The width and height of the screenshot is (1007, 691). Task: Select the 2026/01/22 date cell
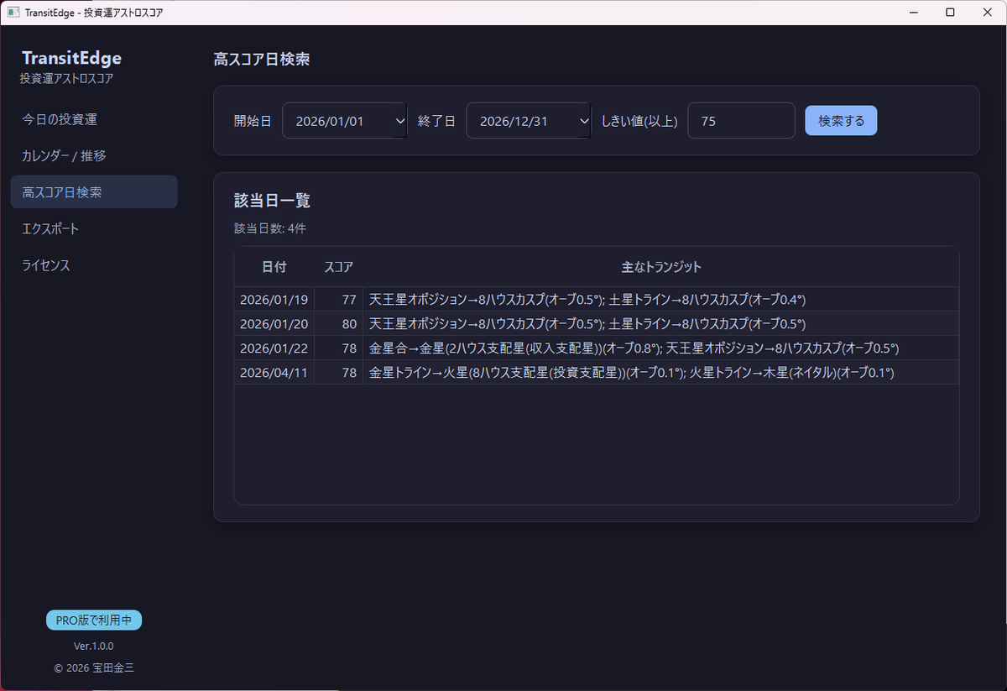[x=274, y=348]
